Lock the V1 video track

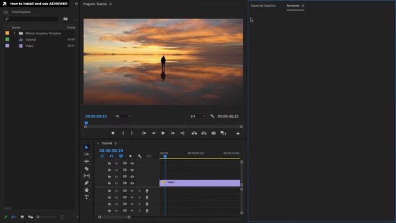coord(110,183)
